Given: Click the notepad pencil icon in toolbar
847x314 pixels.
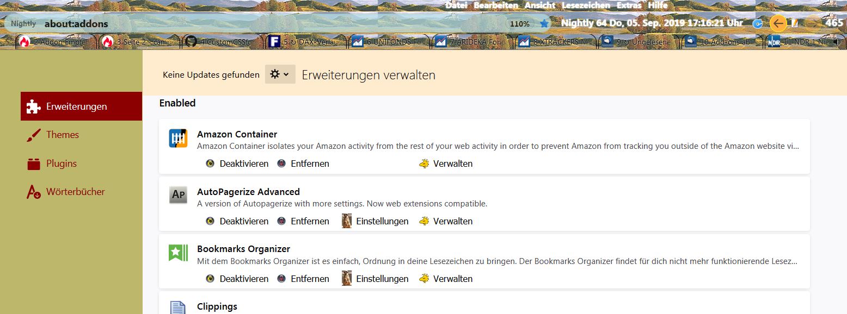Looking at the screenshot, I should 794,23.
